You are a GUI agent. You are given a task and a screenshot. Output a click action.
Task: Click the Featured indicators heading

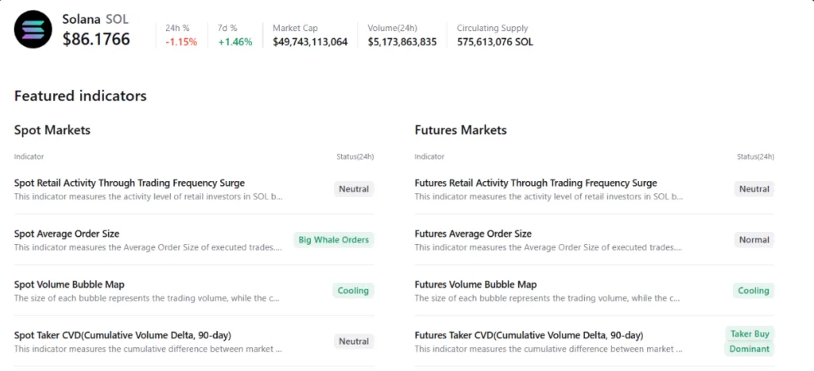click(x=80, y=96)
